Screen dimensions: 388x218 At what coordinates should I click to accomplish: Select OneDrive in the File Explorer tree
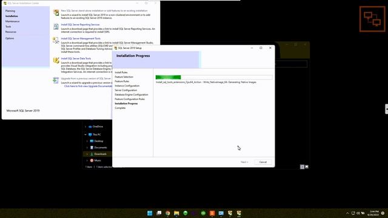coord(98,127)
